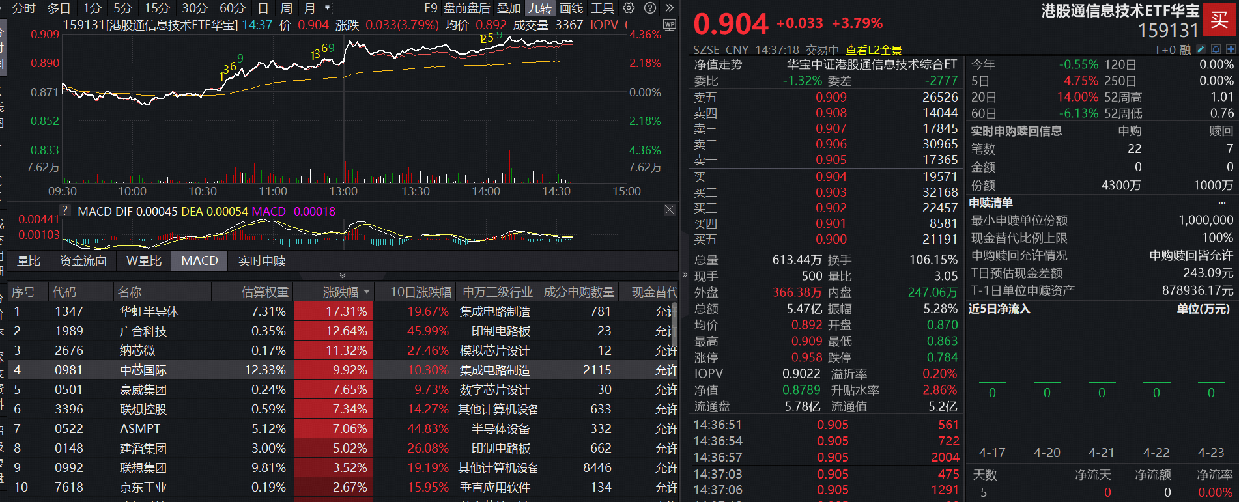Collapse panel via chevron below indicator tabs

[343, 276]
